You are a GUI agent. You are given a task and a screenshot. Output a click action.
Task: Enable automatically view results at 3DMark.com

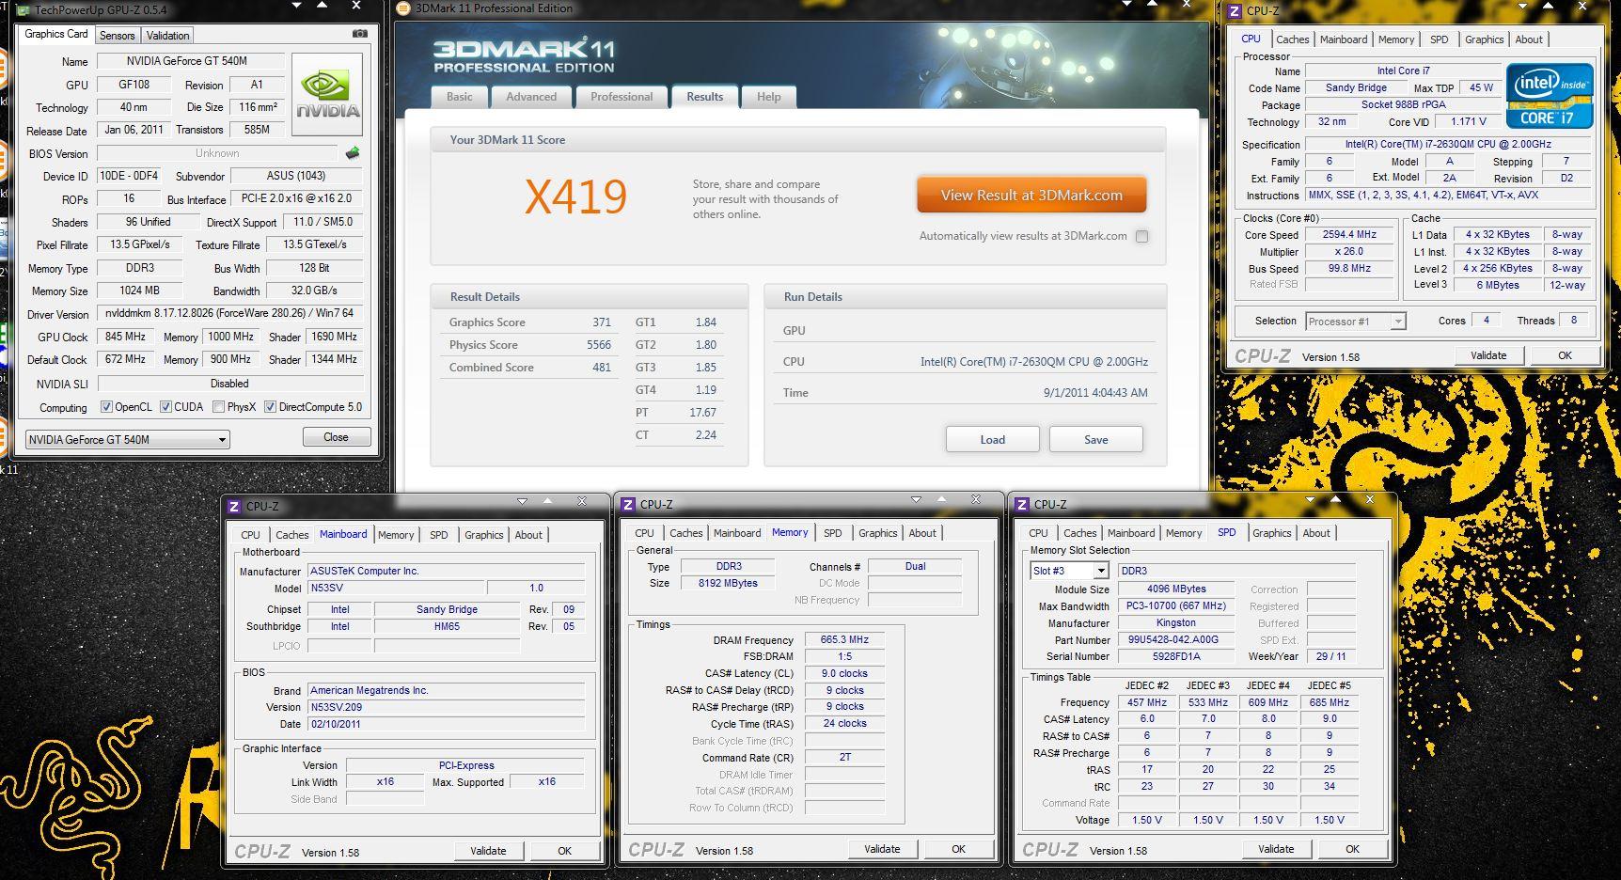coord(1141,236)
